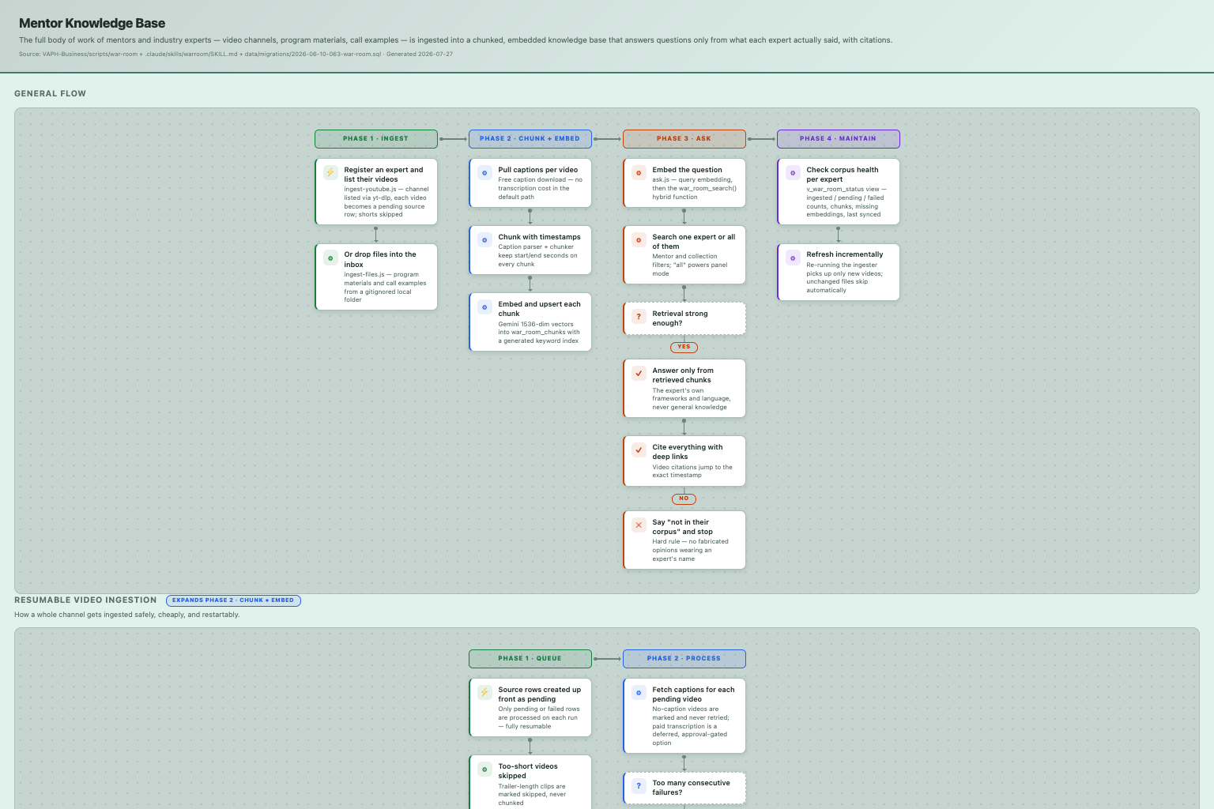Click the Gemini 1536-dim vectors description
The height and width of the screenshot is (809, 1214).
coord(539,333)
